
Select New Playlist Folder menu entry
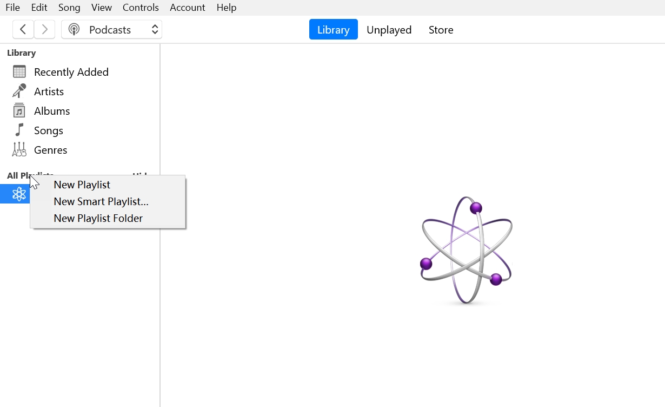pyautogui.click(x=98, y=219)
